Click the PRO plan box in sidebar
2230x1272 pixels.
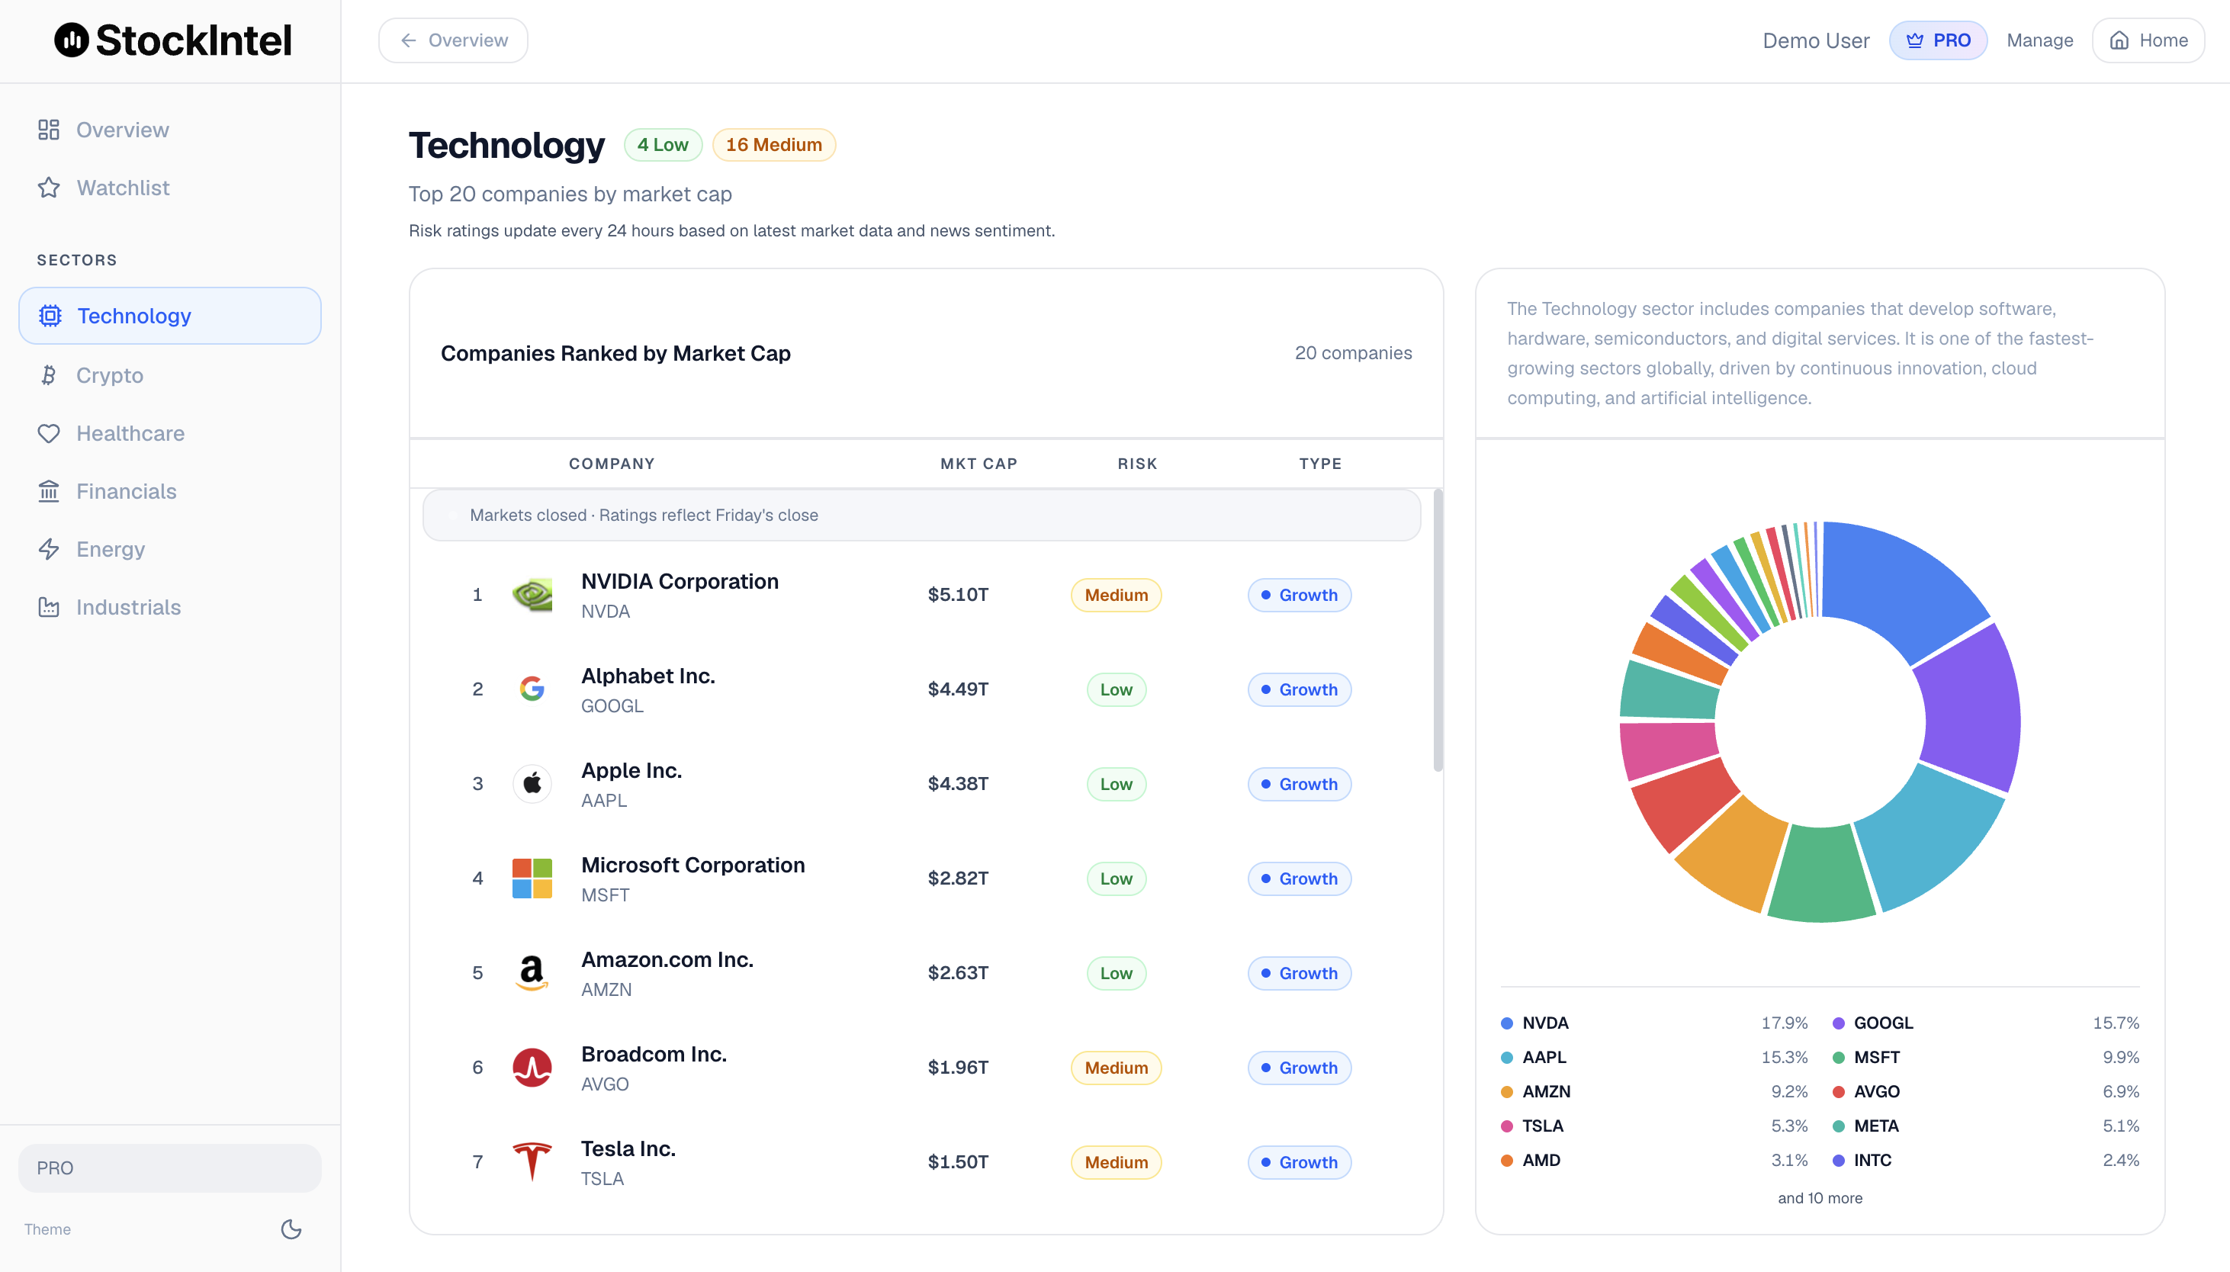click(x=169, y=1168)
